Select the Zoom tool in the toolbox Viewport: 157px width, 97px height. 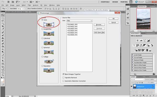(3, 75)
